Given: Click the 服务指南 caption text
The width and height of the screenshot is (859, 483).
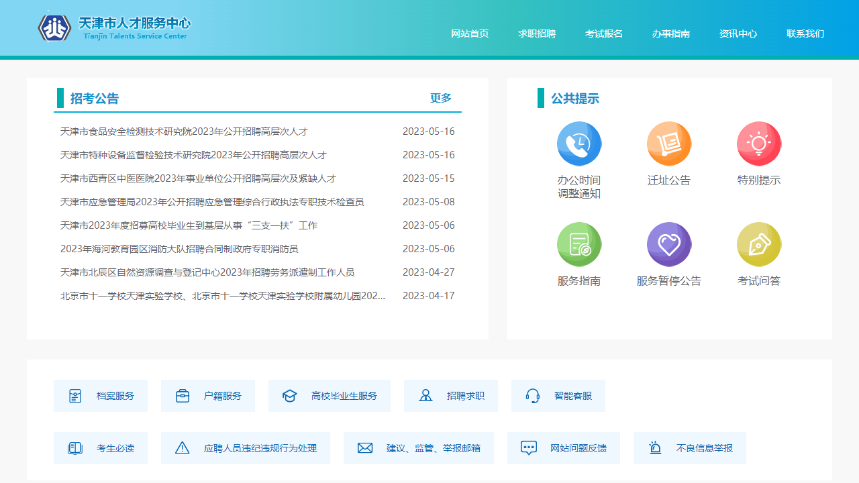Looking at the screenshot, I should coord(579,281).
